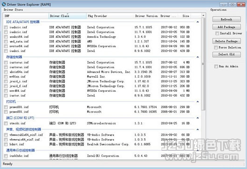Sort by the INF column header

26,16
